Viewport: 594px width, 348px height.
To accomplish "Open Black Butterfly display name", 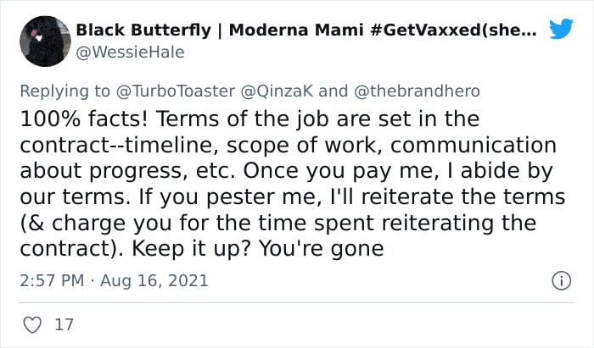I will pyautogui.click(x=143, y=30).
